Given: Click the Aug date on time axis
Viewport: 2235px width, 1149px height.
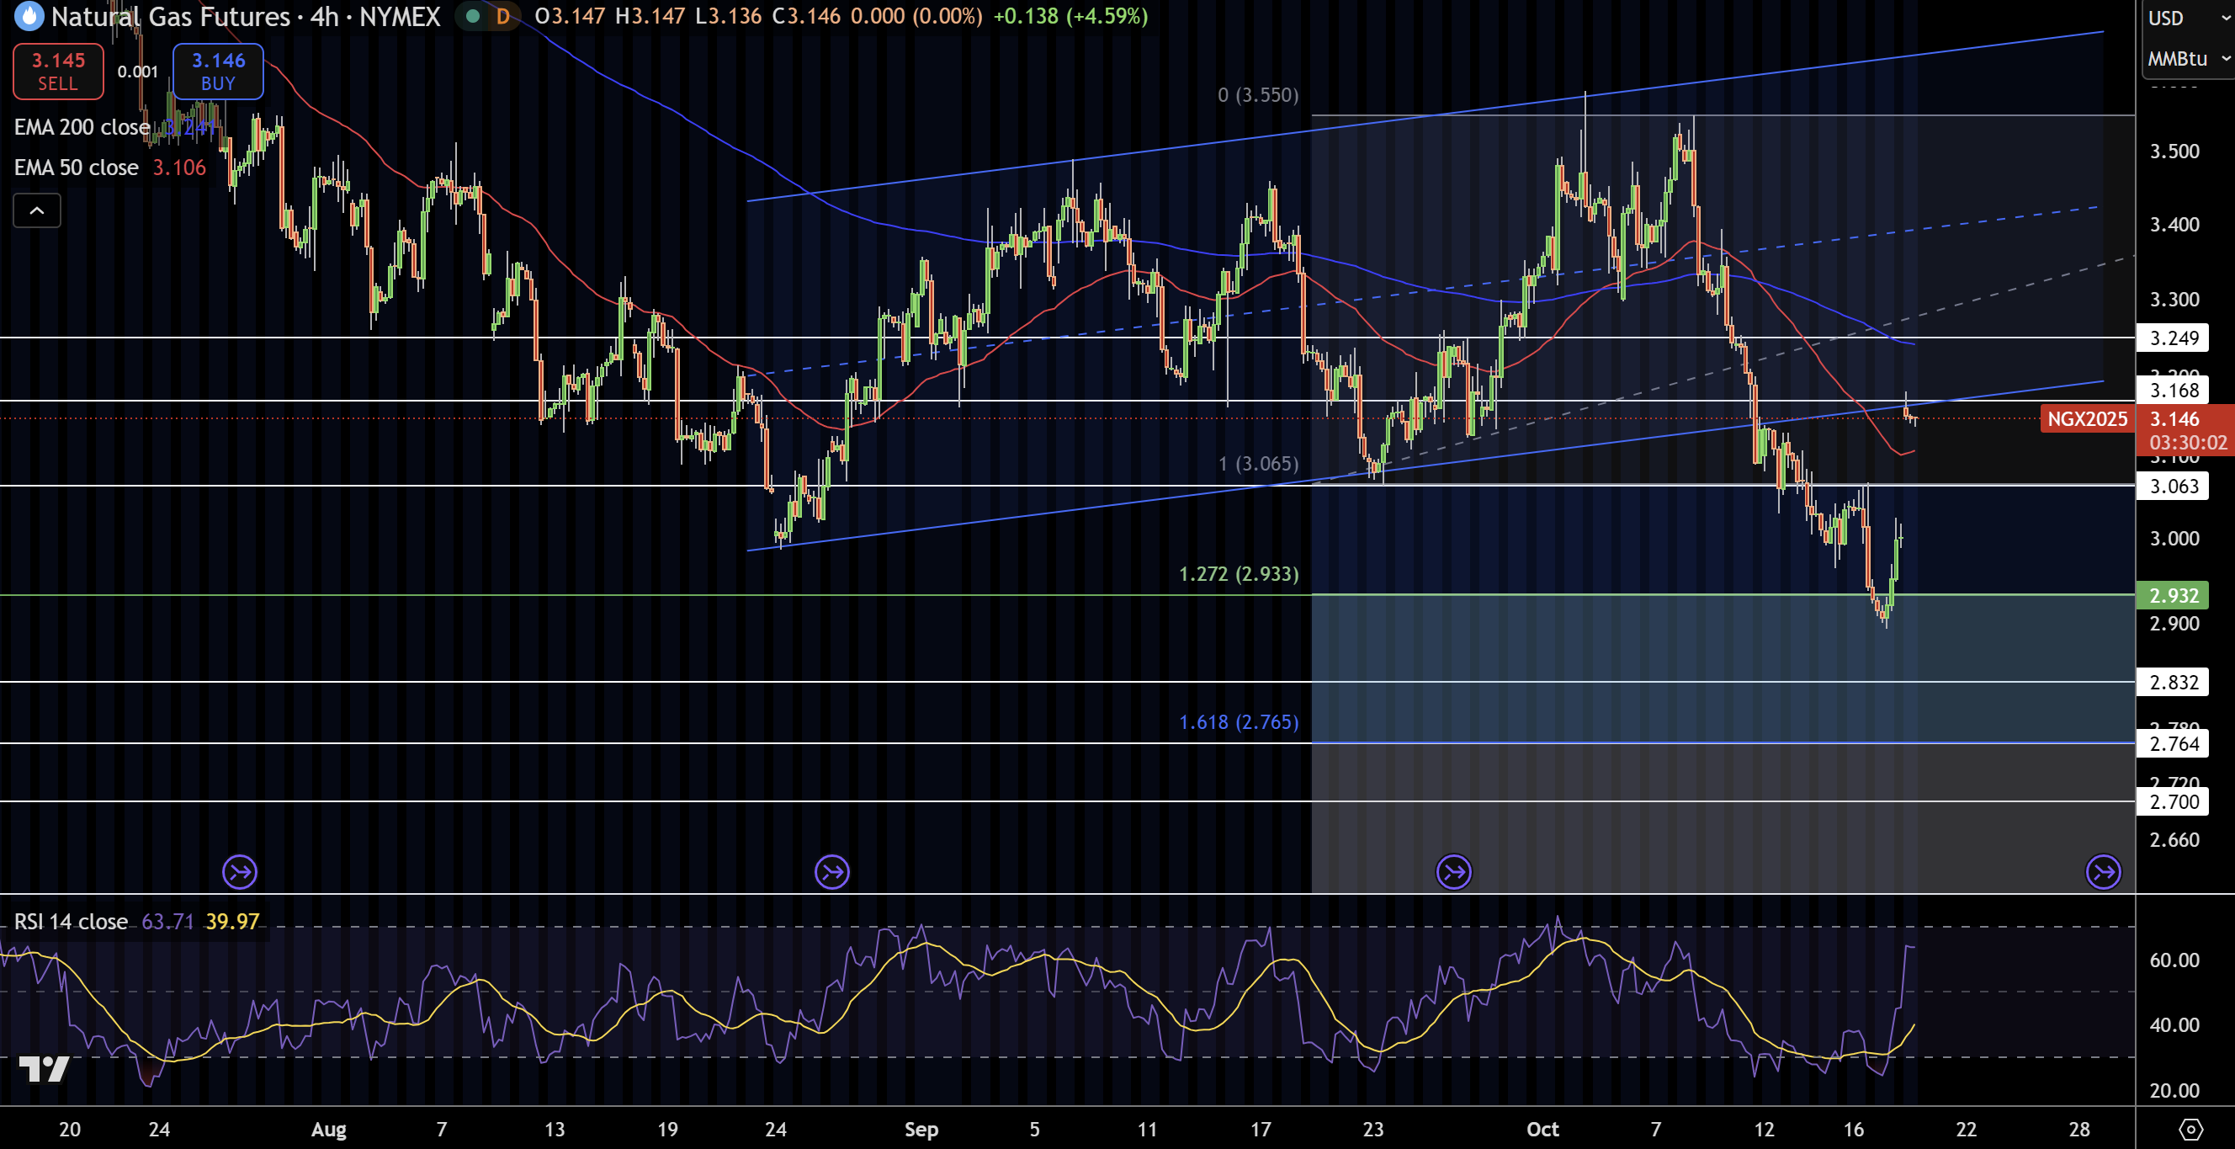Looking at the screenshot, I should pos(329,1129).
